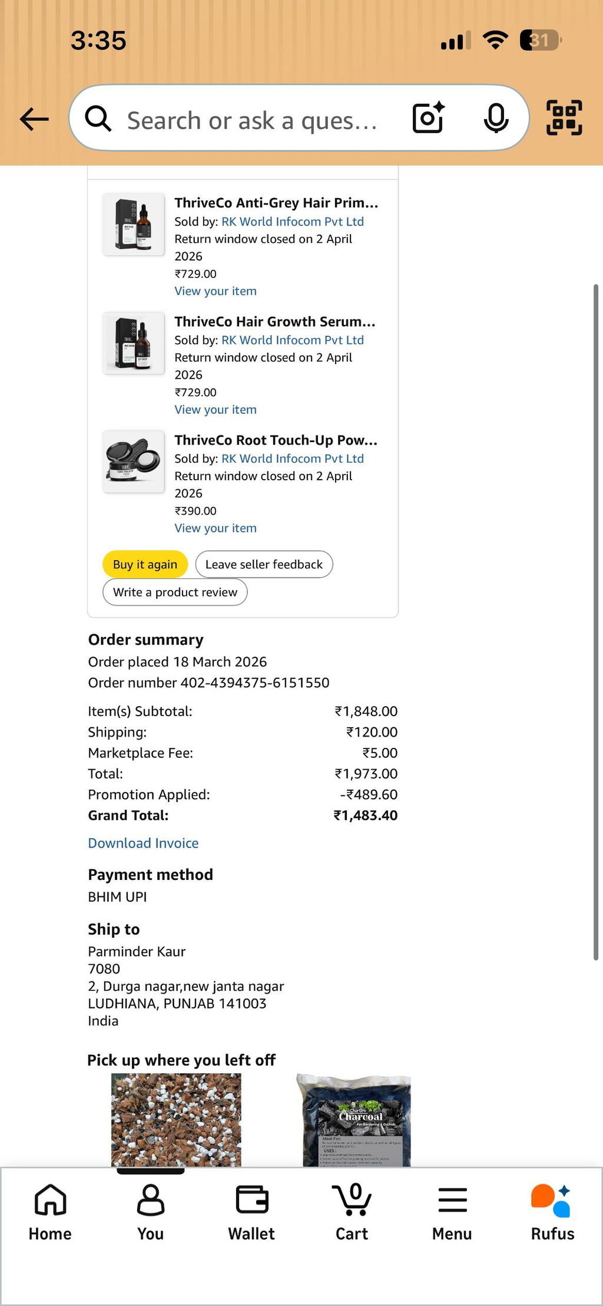Viewport: 603px width, 1306px height.
Task: Open Download Invoice link
Action: (143, 843)
